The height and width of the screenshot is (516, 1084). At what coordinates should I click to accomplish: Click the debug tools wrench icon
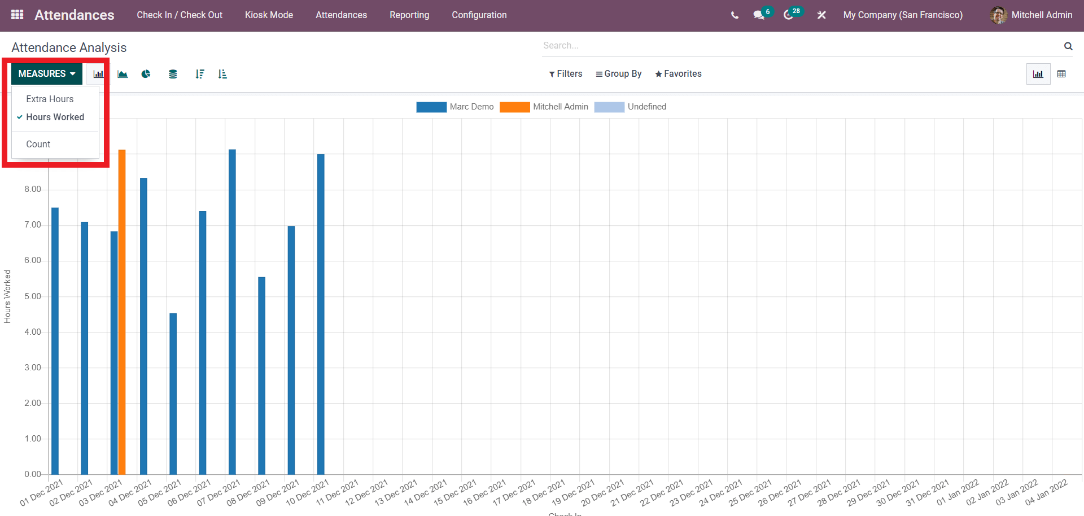[821, 15]
